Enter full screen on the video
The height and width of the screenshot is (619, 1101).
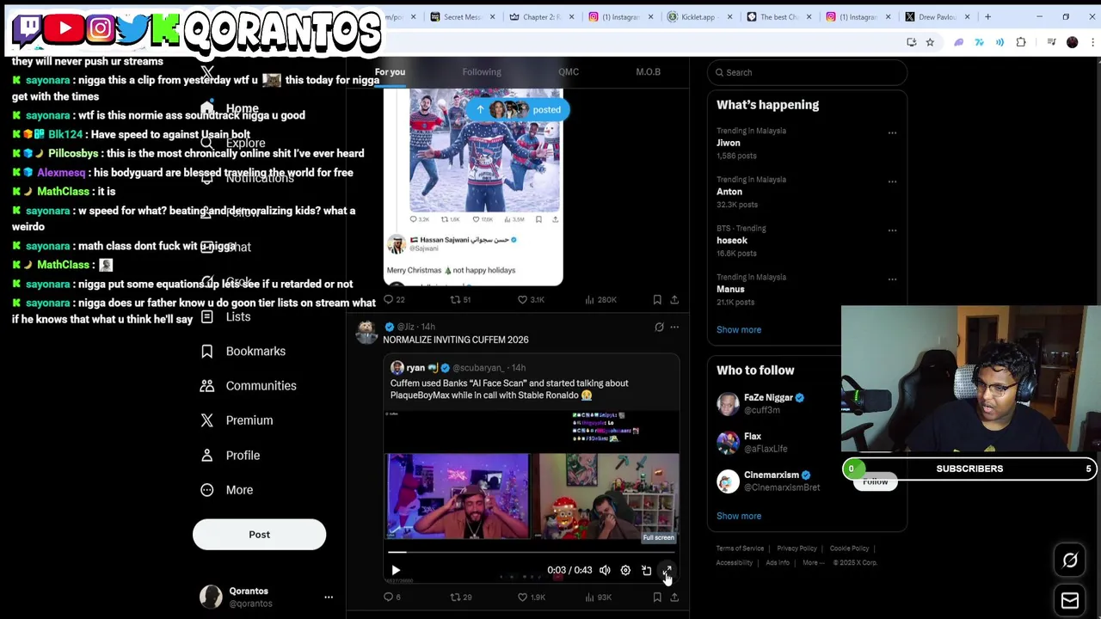[x=667, y=570]
